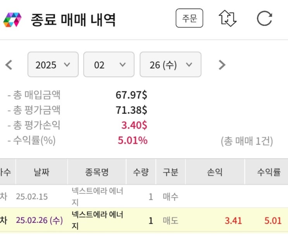Click the 날짜 column header
Screen dimensions: 288x248
coord(41,172)
